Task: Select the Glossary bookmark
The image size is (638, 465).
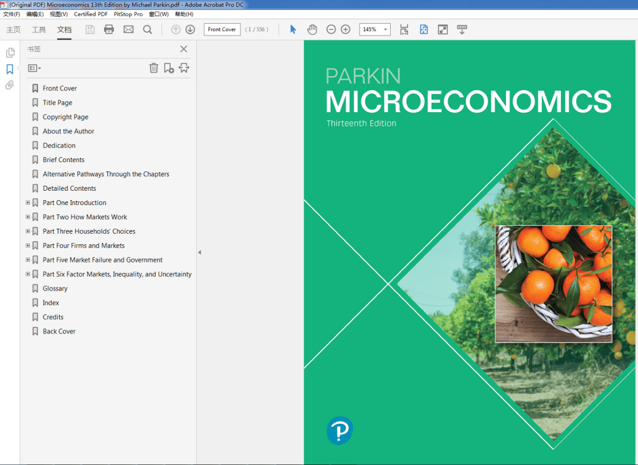Action: [x=55, y=288]
